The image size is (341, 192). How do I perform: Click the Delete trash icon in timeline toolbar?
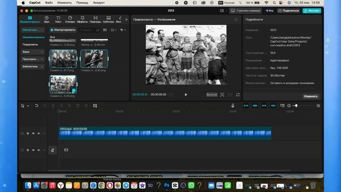pyautogui.click(x=78, y=106)
